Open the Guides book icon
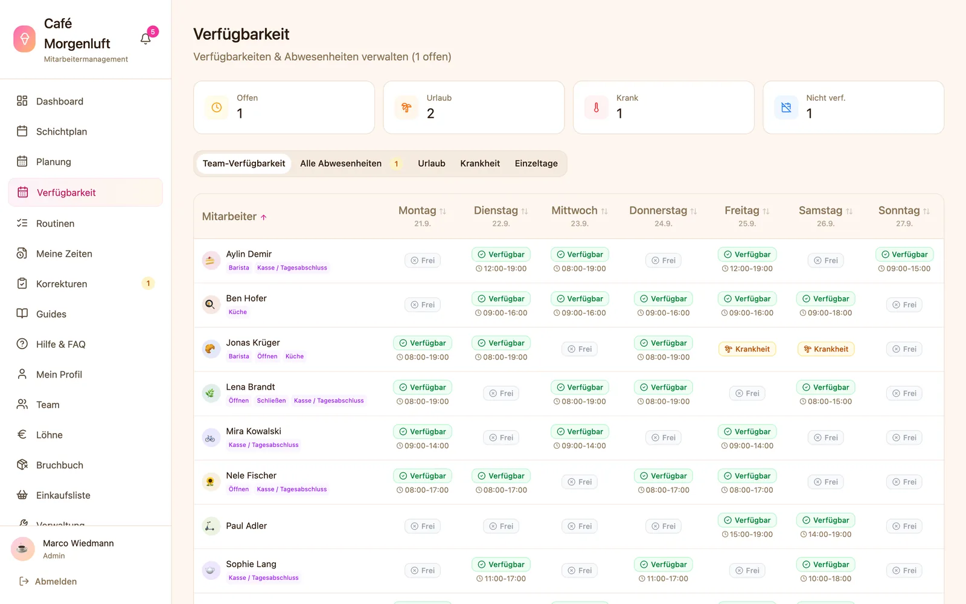 [x=22, y=313]
